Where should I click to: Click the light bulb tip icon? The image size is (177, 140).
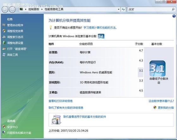[51, 27]
